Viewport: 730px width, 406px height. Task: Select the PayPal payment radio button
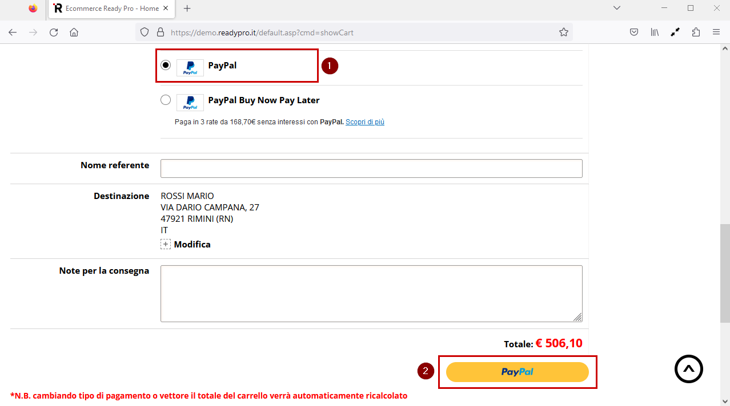pos(166,65)
